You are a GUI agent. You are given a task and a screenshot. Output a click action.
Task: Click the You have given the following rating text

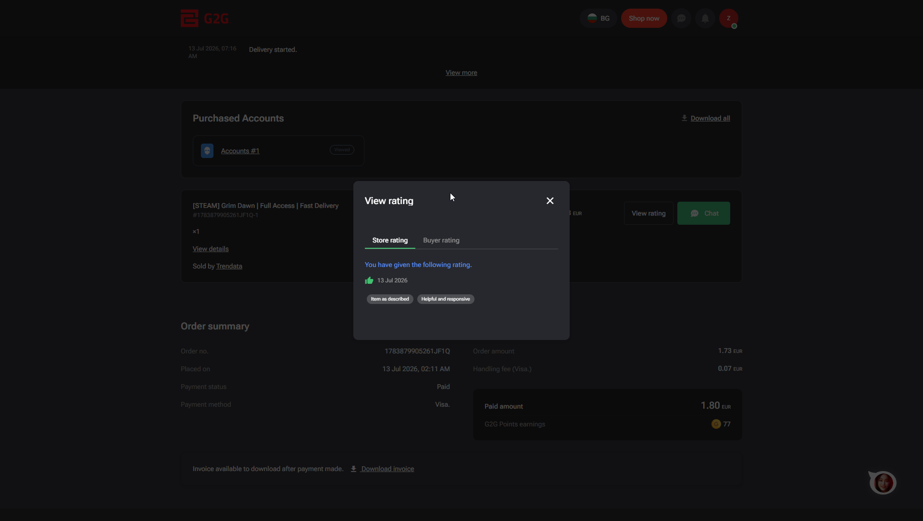pos(418,265)
